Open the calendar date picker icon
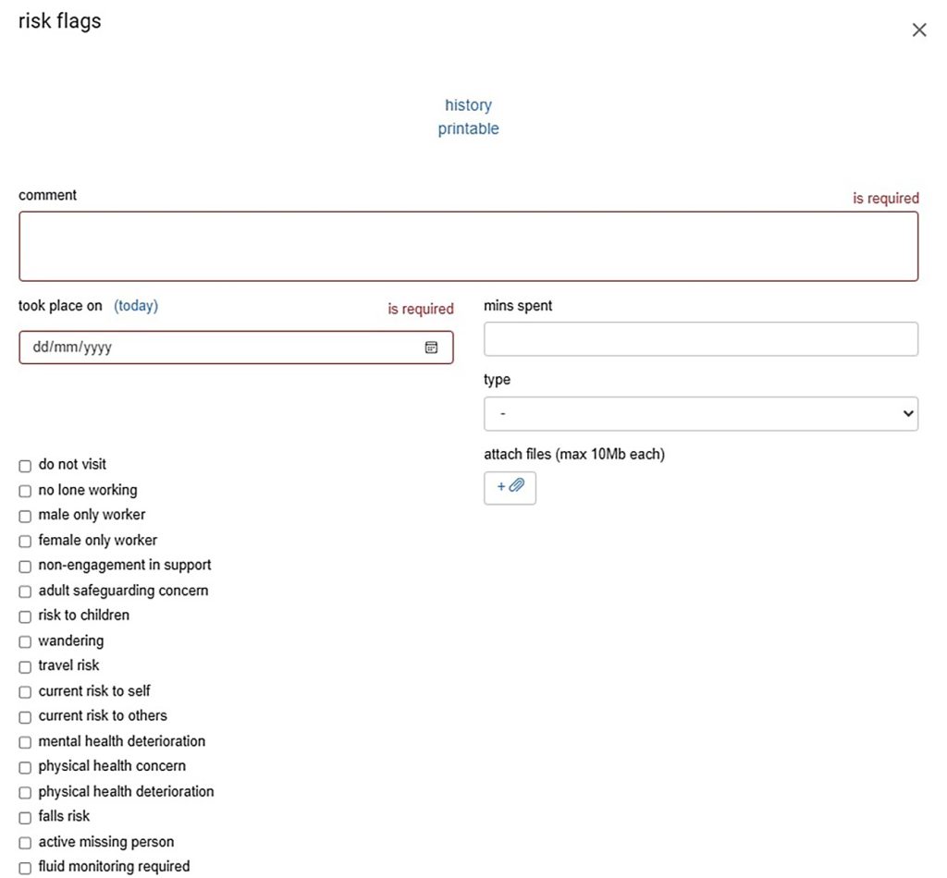The width and height of the screenshot is (947, 878). coord(431,348)
